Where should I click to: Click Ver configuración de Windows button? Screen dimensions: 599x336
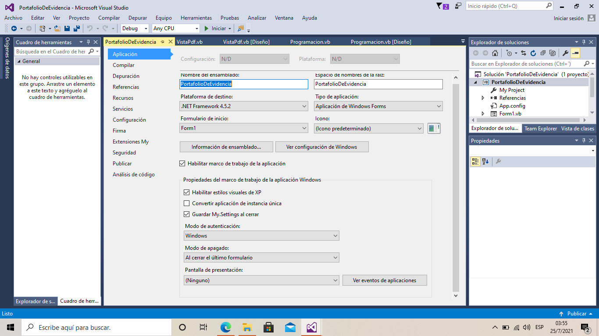322,147
